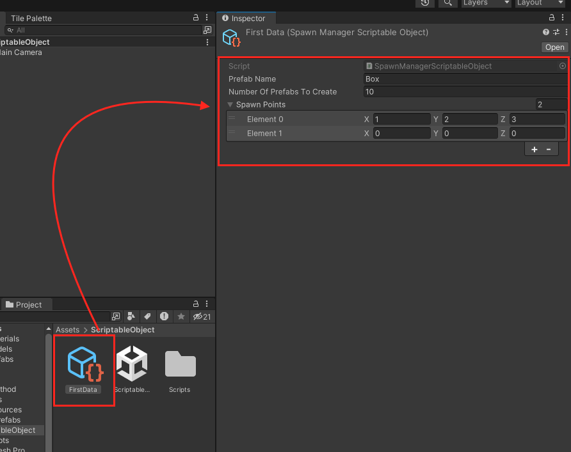Open the scene options kebab menu in the hierarchy

(207, 42)
